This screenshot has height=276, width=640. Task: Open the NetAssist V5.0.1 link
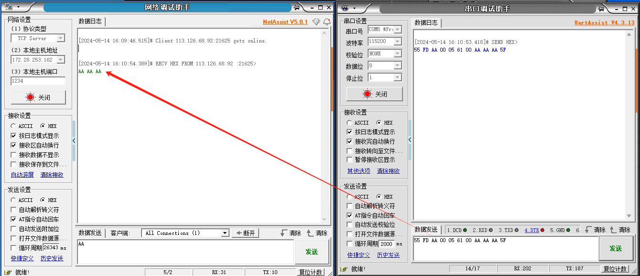pos(285,22)
